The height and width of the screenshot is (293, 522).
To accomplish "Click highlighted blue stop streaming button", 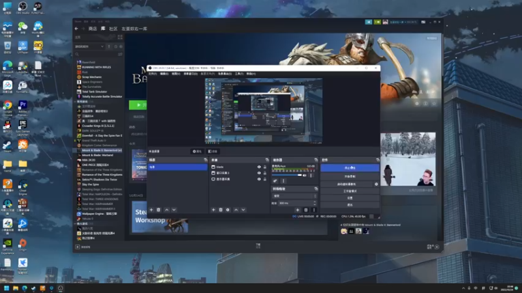I will (350, 168).
